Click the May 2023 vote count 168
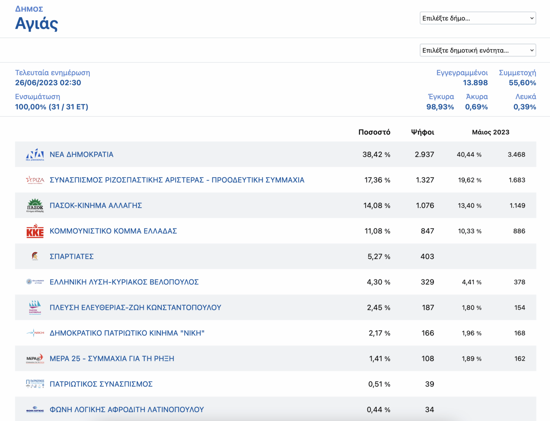This screenshot has height=421, width=550. [x=520, y=333]
